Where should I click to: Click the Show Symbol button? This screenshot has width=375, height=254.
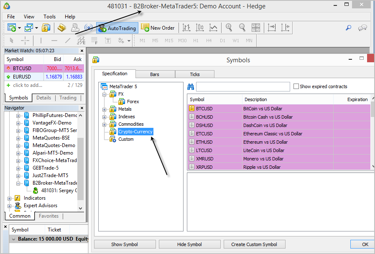[125, 244]
